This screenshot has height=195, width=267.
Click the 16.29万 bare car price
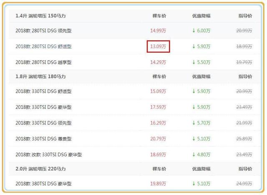pyautogui.click(x=158, y=123)
